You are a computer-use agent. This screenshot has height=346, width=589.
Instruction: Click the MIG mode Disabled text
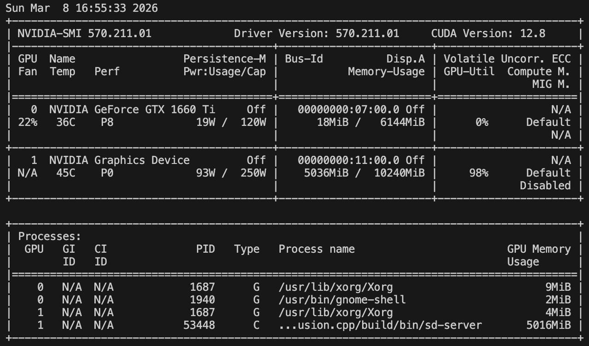point(545,186)
